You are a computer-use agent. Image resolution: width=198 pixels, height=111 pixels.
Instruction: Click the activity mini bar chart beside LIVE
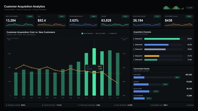(x=173, y=8)
